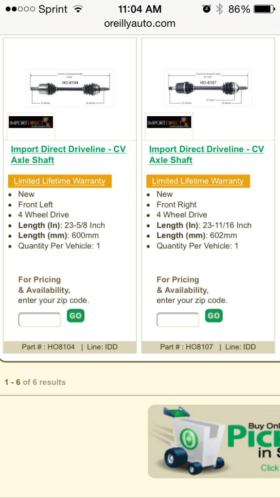The width and height of the screenshot is (280, 498).
Task: Tap the Wi-Fi signal icon in the status bar
Action: point(77,9)
